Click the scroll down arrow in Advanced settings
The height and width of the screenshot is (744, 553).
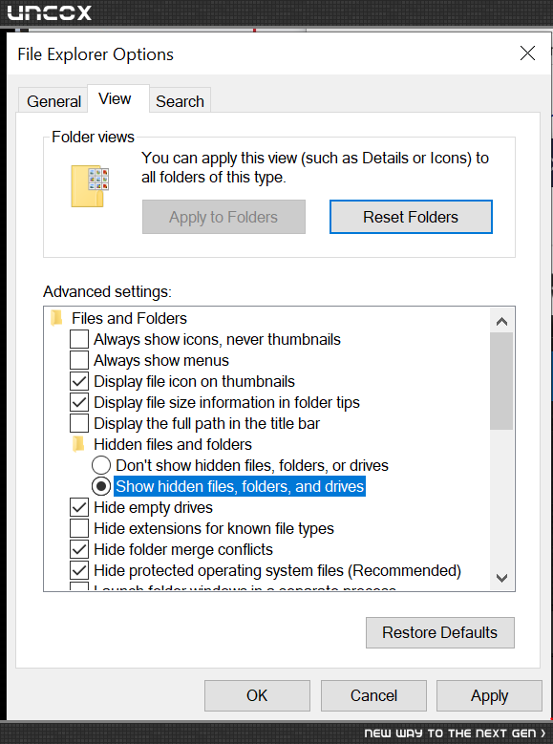(x=501, y=578)
